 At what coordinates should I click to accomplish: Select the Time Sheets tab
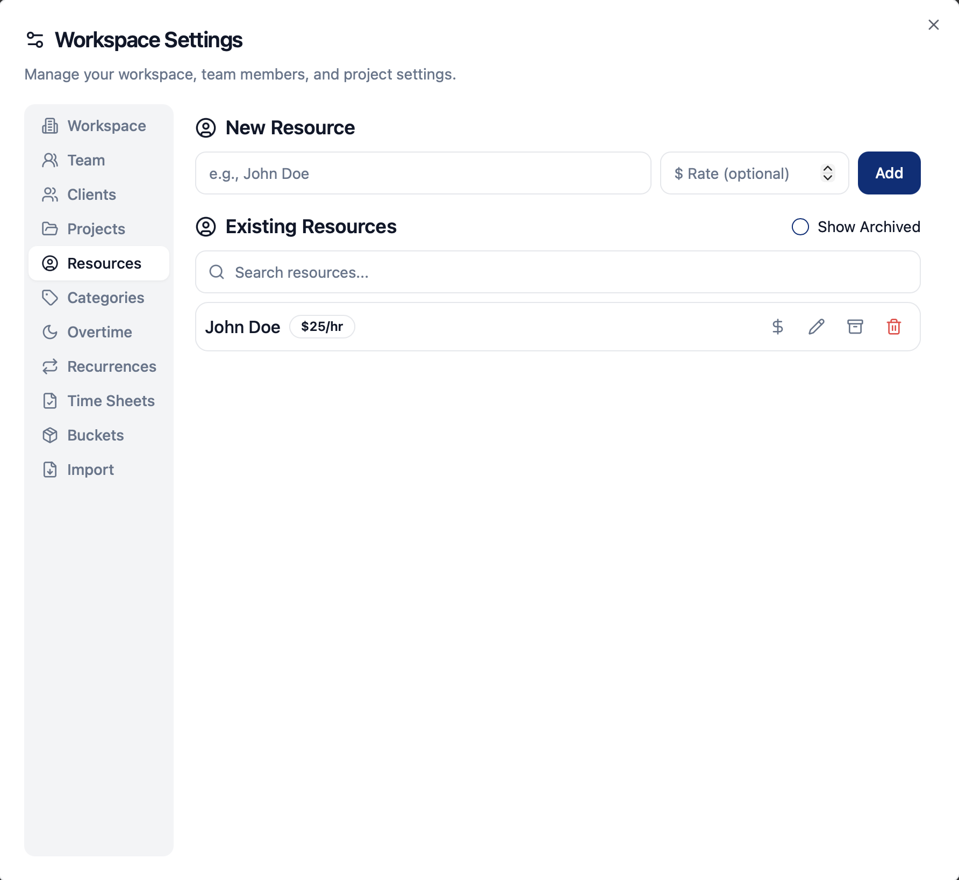(99, 401)
